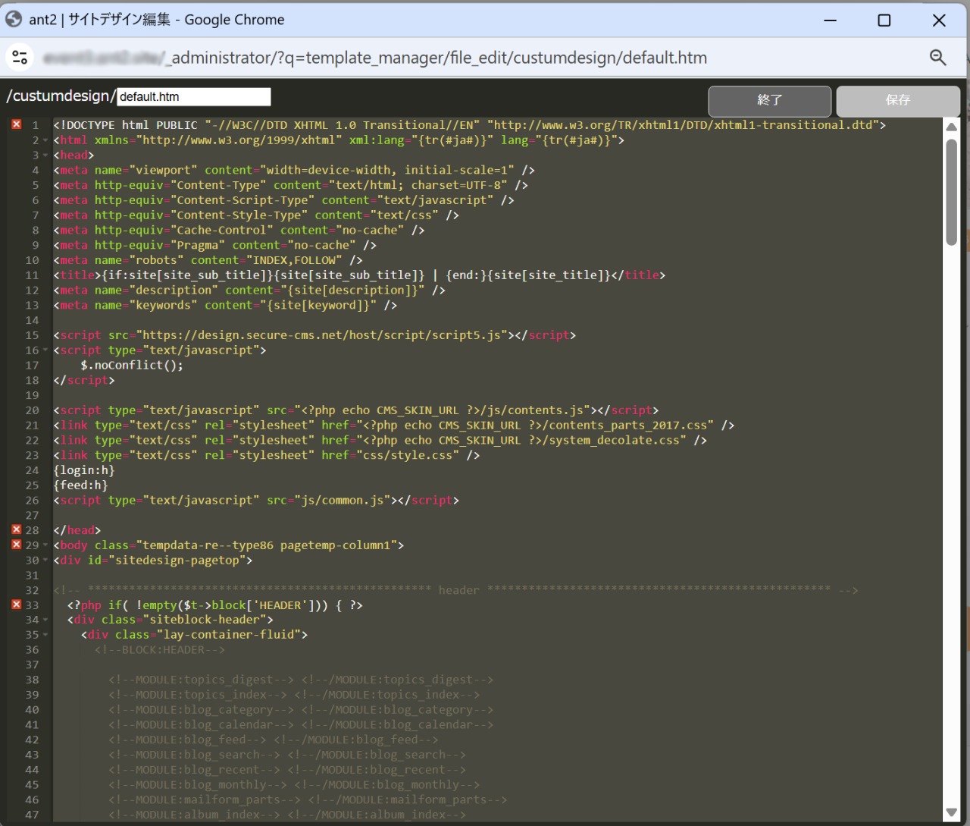Screen dimensions: 970x826
Task: Click the error marker on line 29
Action: click(17, 545)
